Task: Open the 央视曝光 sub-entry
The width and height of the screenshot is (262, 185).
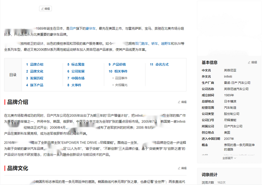Action: coord(121,85)
